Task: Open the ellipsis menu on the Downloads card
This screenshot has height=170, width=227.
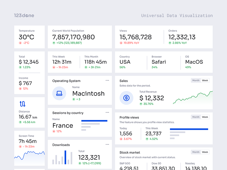Action: point(107,144)
